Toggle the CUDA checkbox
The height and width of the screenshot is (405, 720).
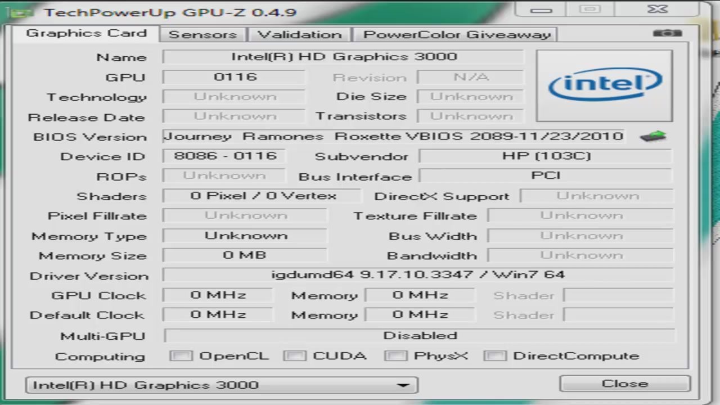pyautogui.click(x=295, y=356)
